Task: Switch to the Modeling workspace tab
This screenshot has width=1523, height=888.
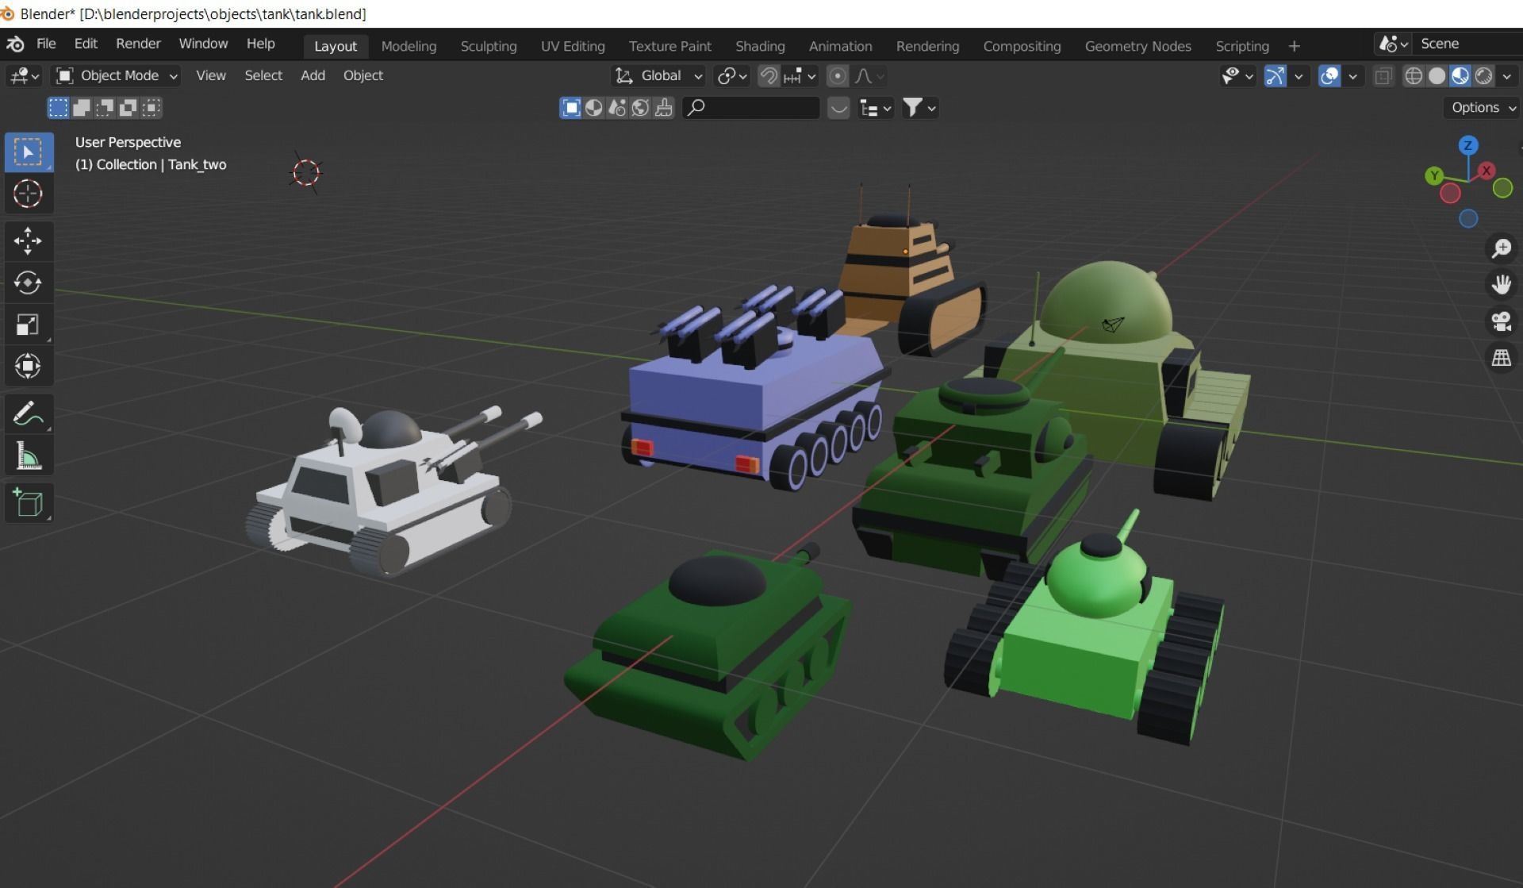Action: [409, 46]
